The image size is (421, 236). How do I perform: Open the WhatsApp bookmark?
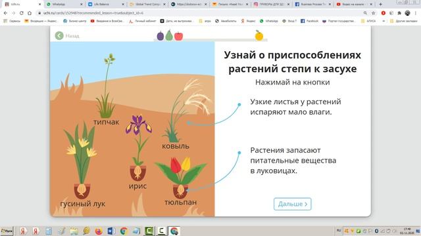269,21
